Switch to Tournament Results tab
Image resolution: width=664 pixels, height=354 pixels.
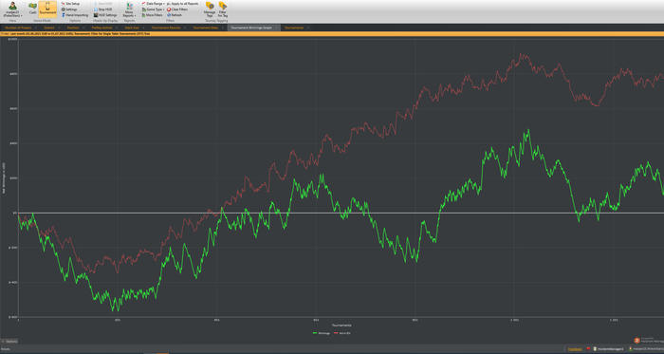(x=166, y=28)
